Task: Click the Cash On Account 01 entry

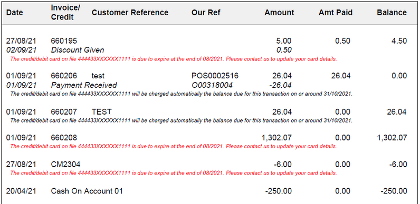Action: tap(87, 191)
